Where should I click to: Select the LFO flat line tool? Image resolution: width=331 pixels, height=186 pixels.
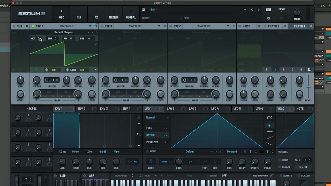[269, 132]
